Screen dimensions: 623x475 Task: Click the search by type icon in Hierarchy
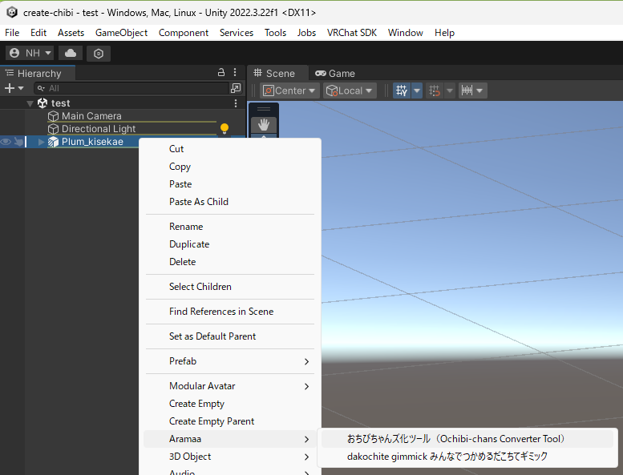(236, 88)
